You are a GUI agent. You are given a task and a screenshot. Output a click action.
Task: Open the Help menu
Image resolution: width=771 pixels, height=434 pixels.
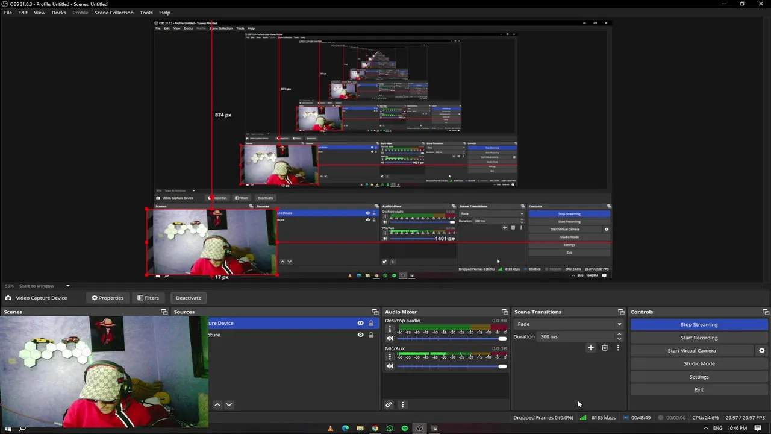pyautogui.click(x=164, y=13)
